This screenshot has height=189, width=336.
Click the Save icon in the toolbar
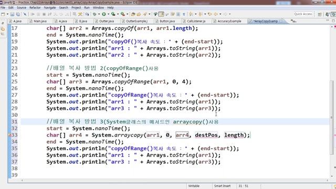pos(12,14)
